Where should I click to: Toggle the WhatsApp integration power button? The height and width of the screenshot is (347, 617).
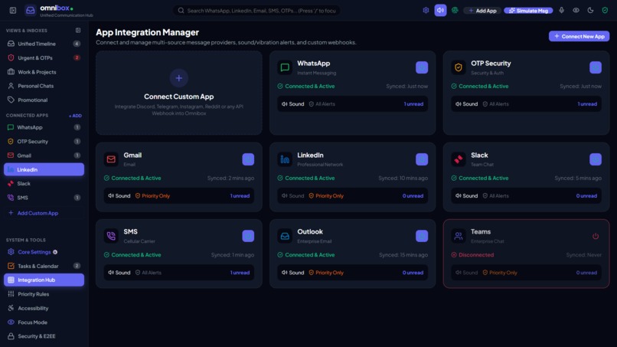coord(422,67)
